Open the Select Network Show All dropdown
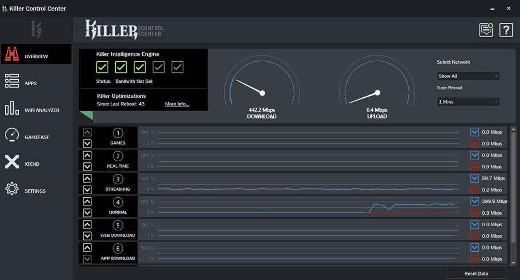 point(468,76)
